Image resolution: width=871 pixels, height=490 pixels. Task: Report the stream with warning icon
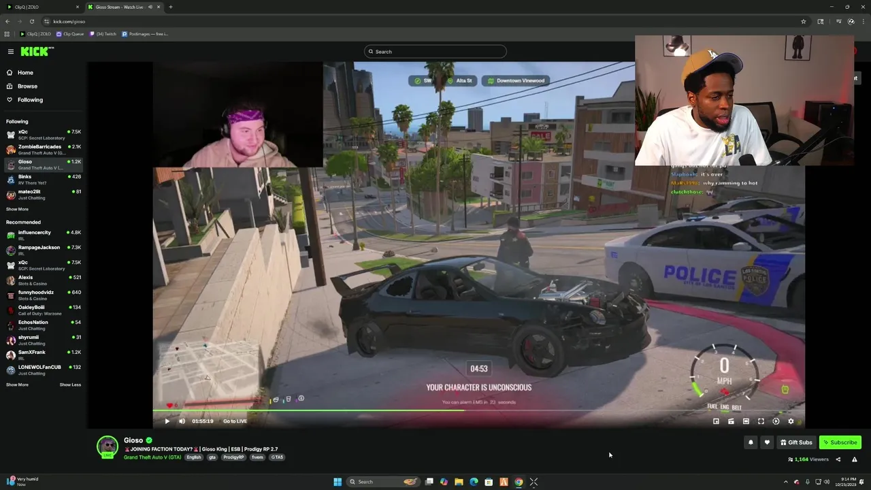pyautogui.click(x=855, y=459)
